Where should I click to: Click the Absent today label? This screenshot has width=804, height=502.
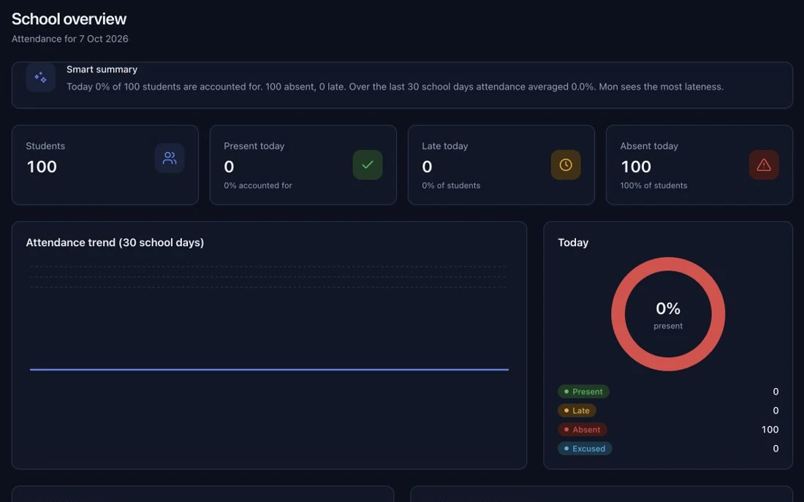point(648,146)
